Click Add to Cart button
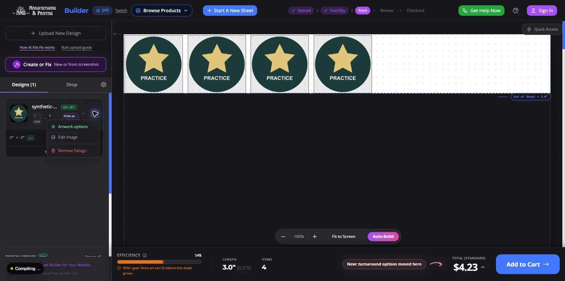This screenshot has width=565, height=281. (528, 264)
